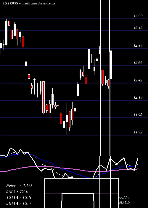Click the 12.19 price axis label
The height and width of the screenshot is (208, 148).
click(x=138, y=97)
